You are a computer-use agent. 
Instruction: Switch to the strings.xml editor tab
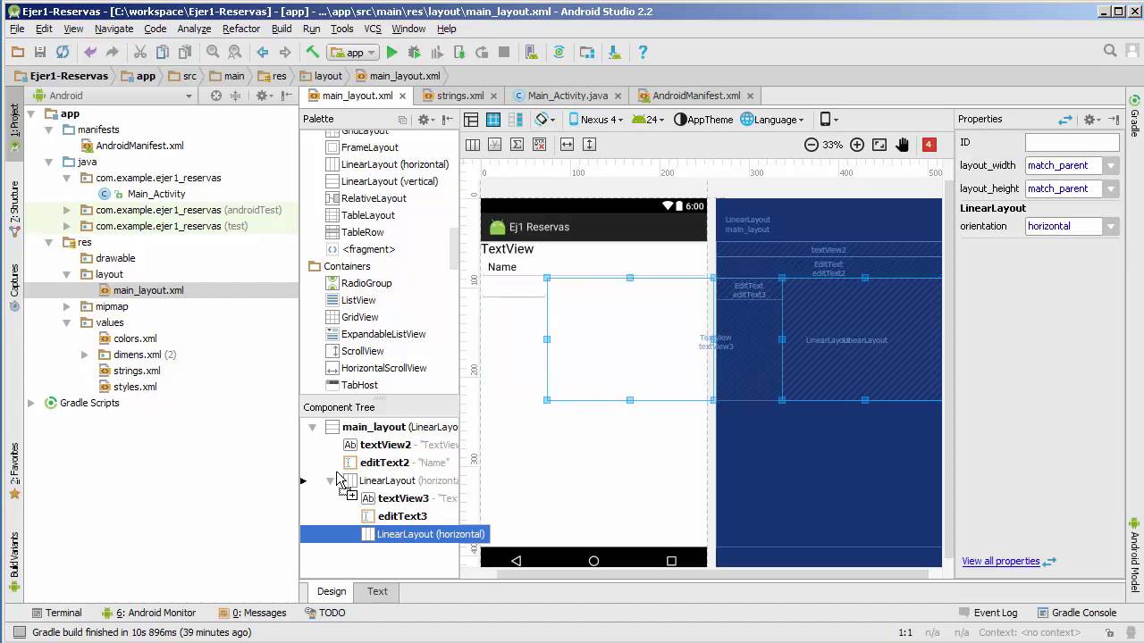click(459, 96)
